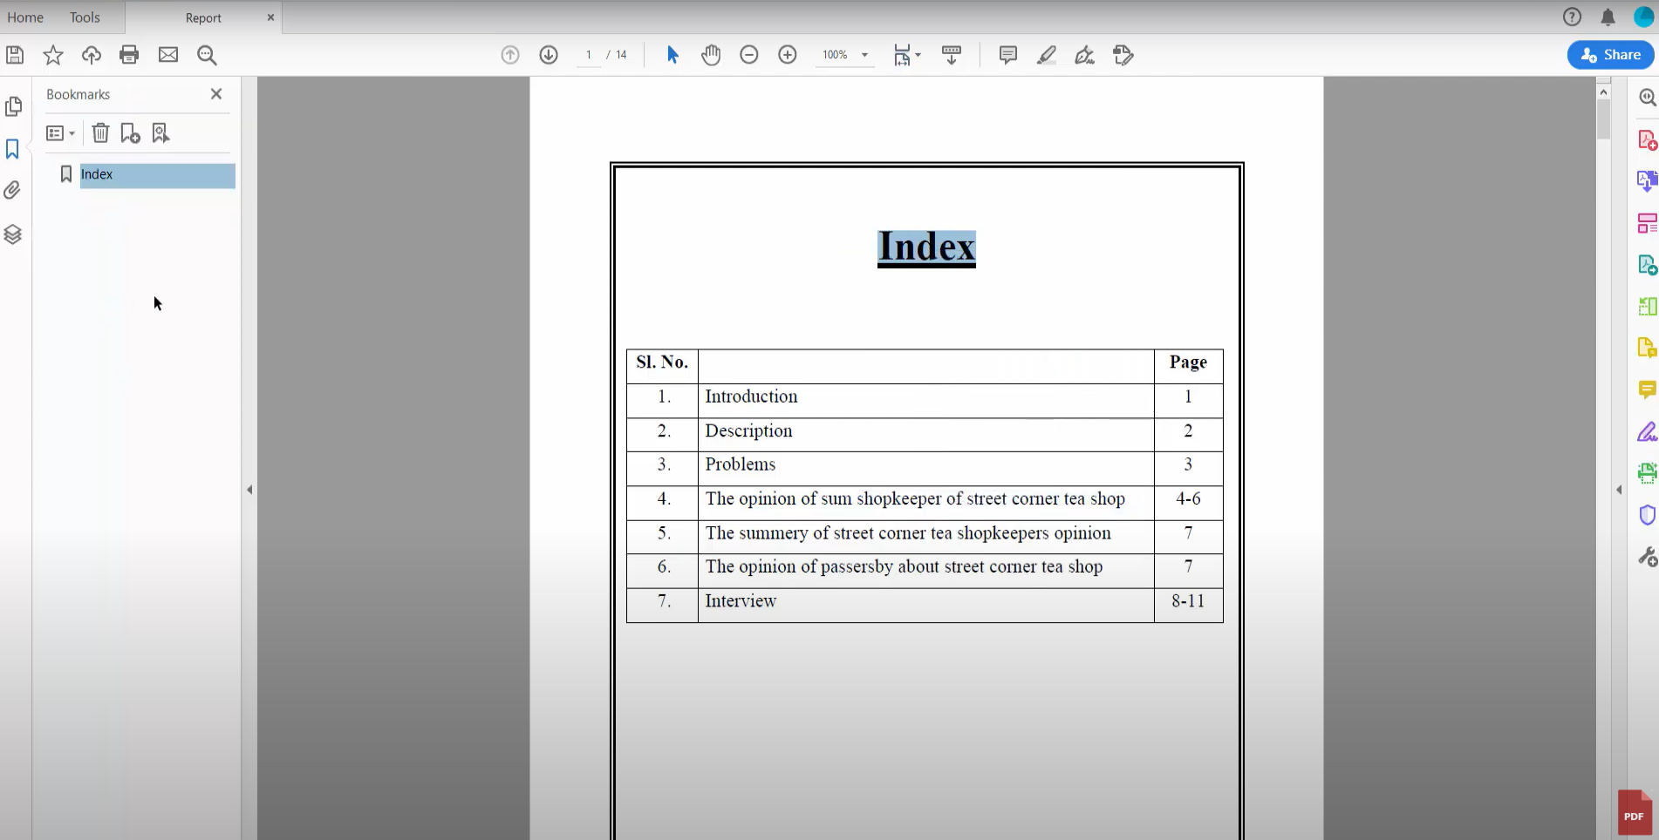Print the document using the printer icon
This screenshot has height=840, width=1659.
[x=129, y=55]
